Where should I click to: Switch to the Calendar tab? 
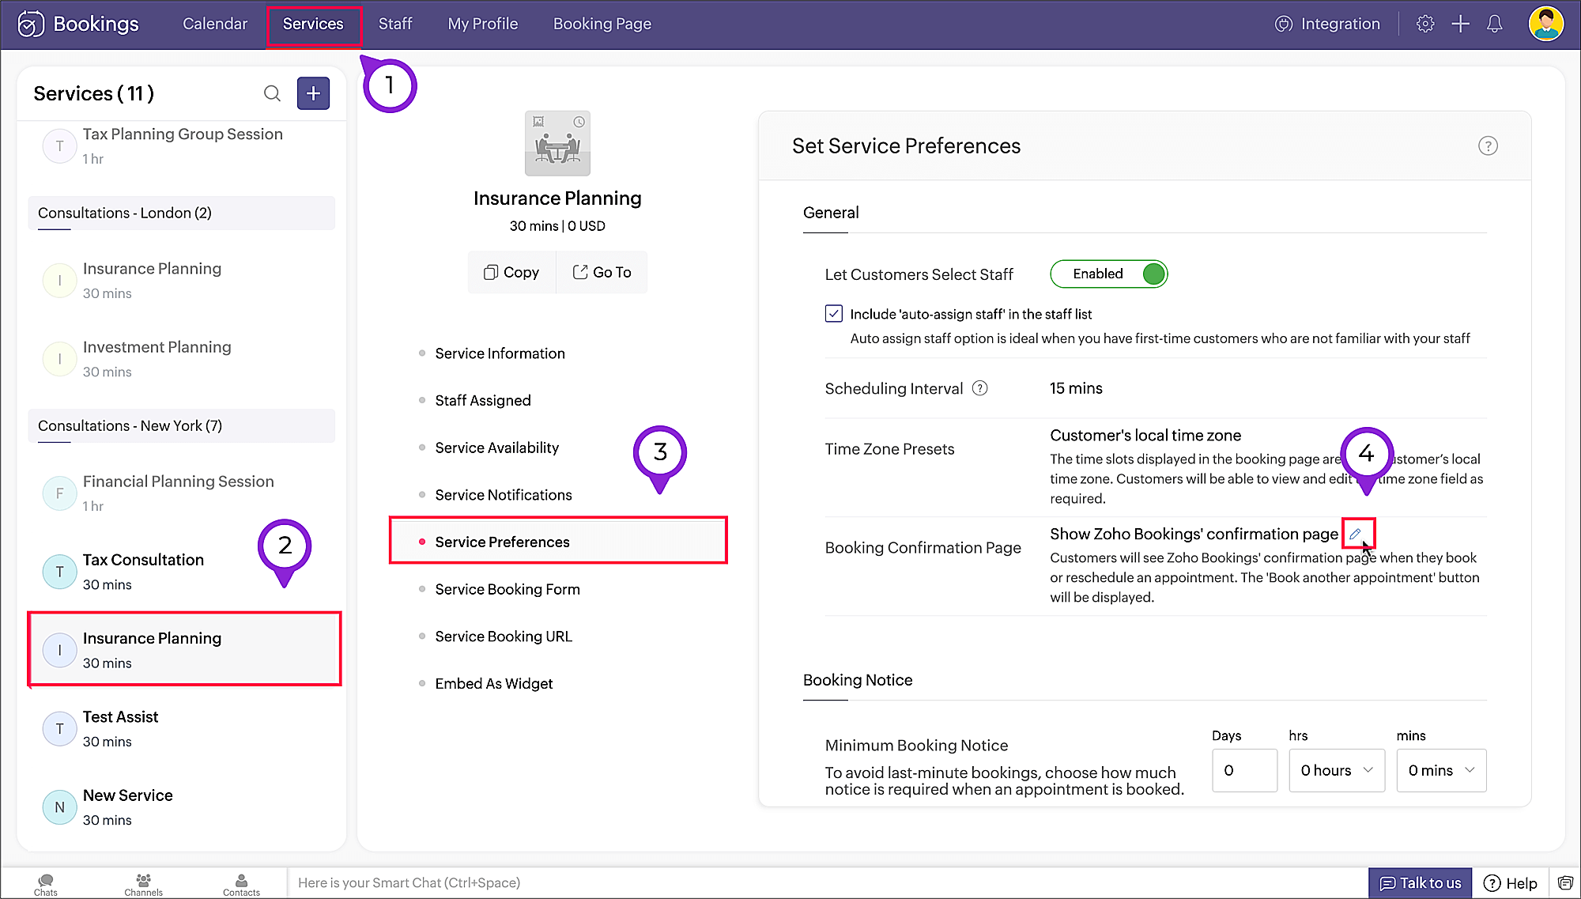click(215, 24)
